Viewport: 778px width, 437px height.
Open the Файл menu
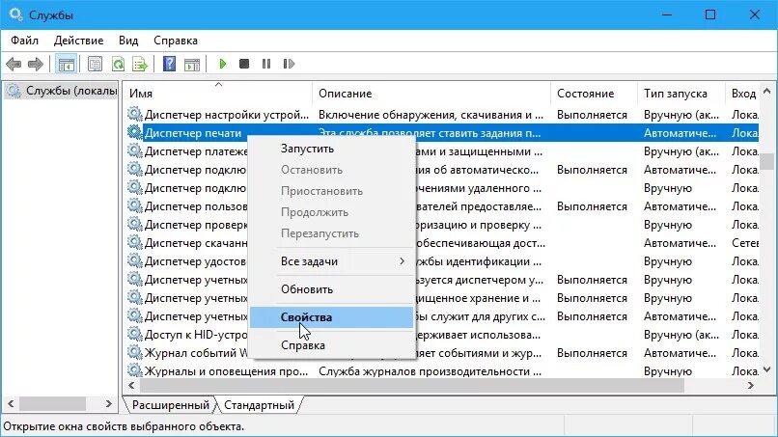tap(25, 41)
